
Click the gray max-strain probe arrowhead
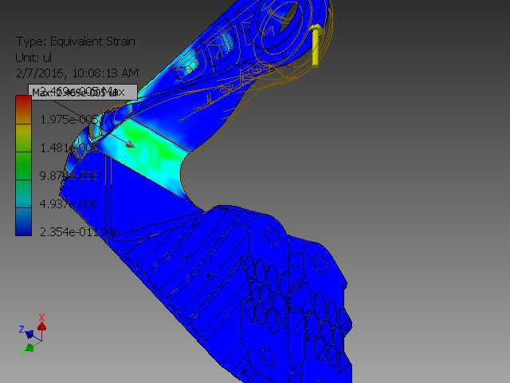tap(130, 144)
